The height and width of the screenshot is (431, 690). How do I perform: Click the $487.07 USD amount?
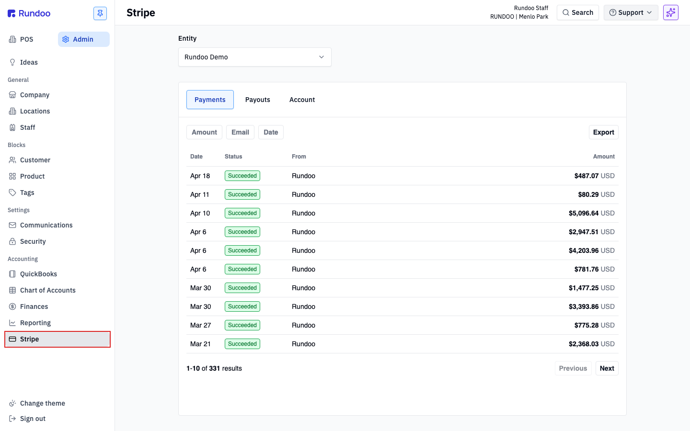(595, 176)
